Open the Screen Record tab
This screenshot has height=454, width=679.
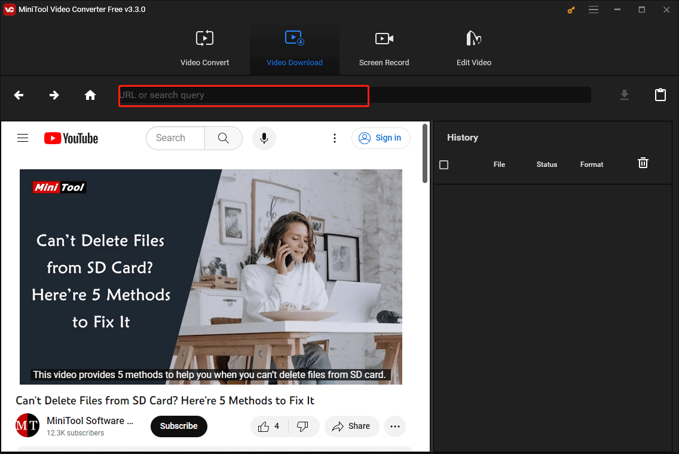tap(384, 48)
